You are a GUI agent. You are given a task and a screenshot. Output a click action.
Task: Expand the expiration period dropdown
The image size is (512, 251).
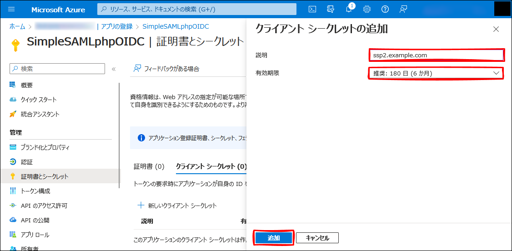[436, 73]
